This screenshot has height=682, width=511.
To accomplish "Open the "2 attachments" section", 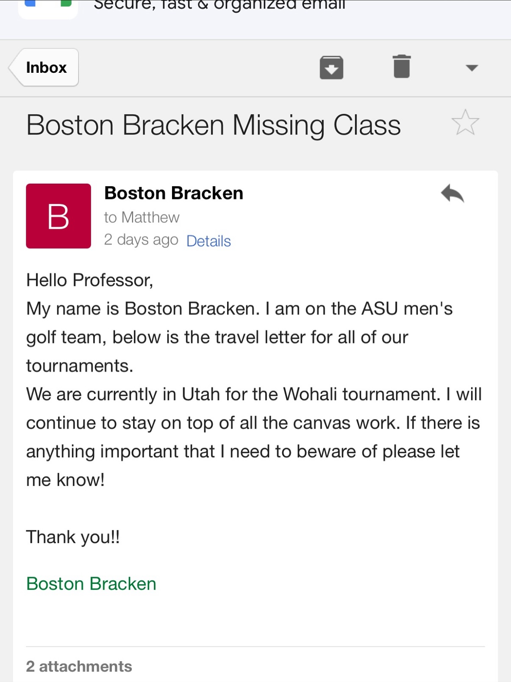I will [x=79, y=666].
